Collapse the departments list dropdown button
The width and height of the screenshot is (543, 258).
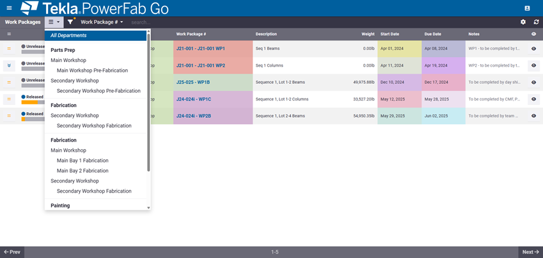tap(54, 22)
